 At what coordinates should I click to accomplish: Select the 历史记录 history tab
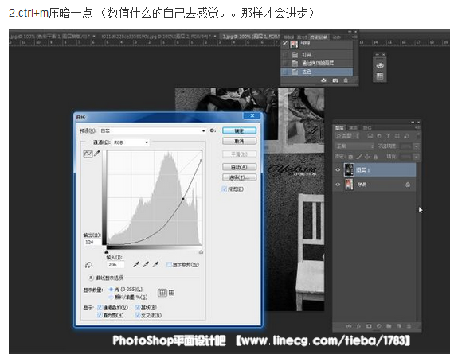pos(319,37)
